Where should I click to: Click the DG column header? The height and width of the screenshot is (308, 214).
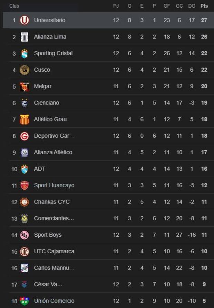(190, 6)
